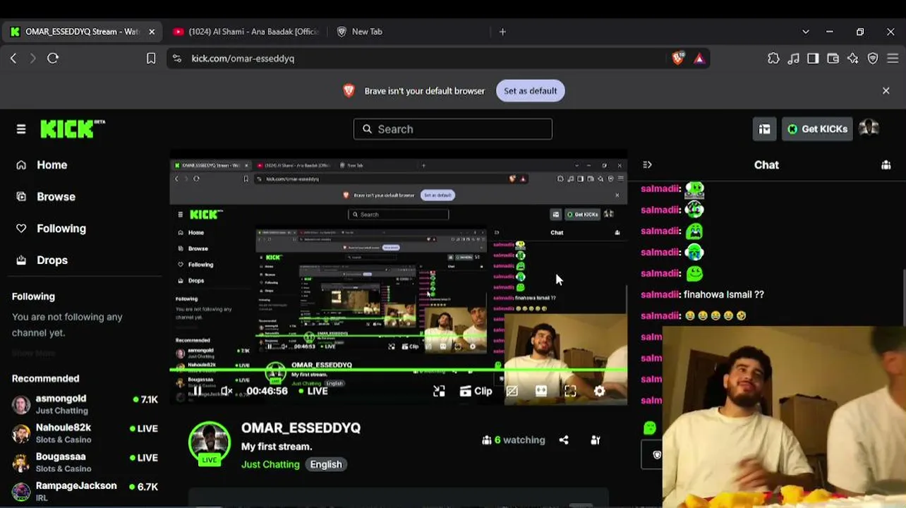Open the Kick gift inventory icon
The image size is (906, 508).
click(x=764, y=129)
